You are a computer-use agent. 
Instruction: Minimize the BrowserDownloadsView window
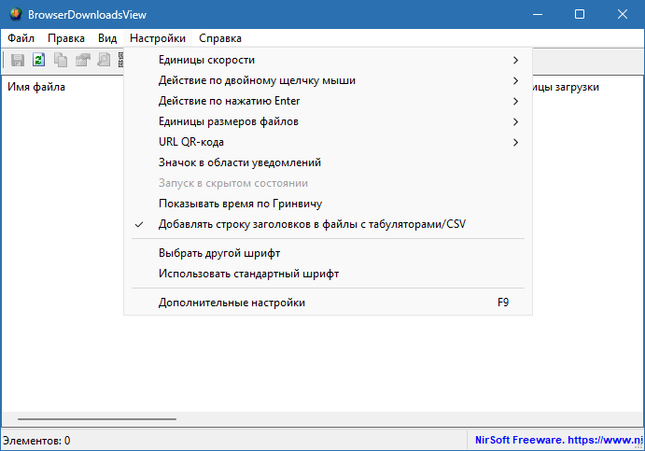point(538,14)
